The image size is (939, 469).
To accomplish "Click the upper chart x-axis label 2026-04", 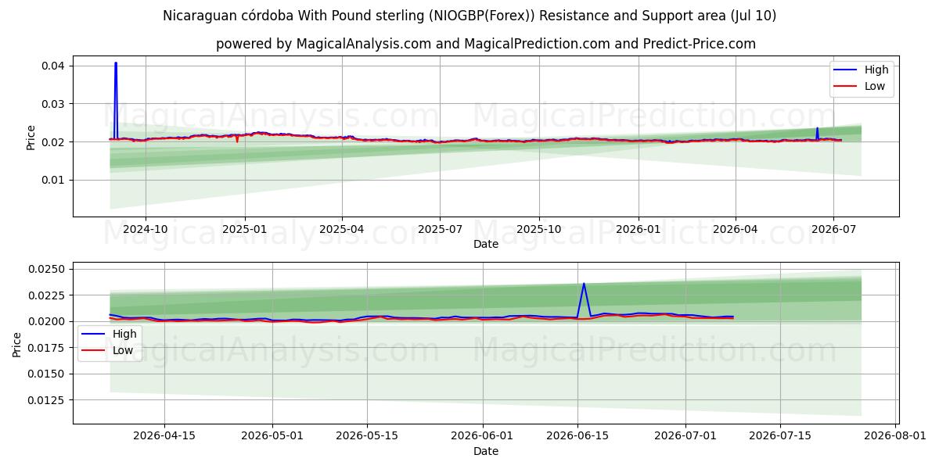I will click(x=736, y=229).
